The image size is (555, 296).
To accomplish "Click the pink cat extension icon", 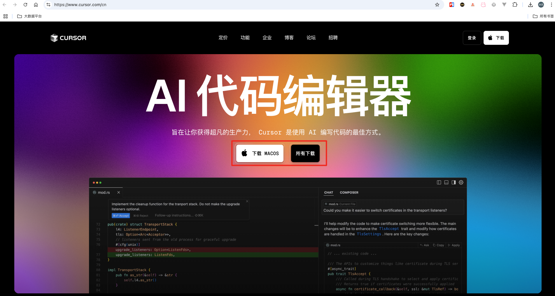I will 483,5.
